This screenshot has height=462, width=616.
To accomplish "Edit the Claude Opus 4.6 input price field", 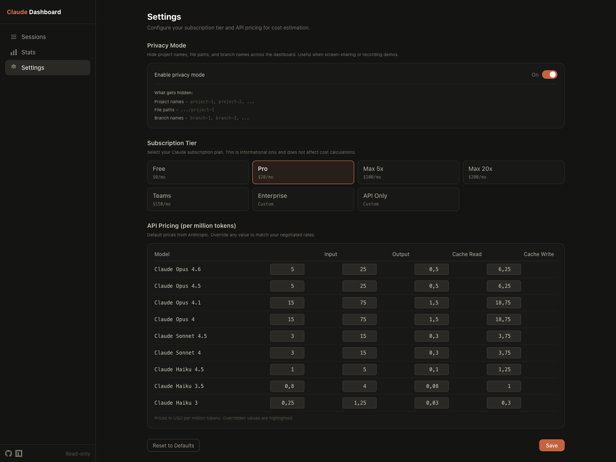I will tap(287, 269).
